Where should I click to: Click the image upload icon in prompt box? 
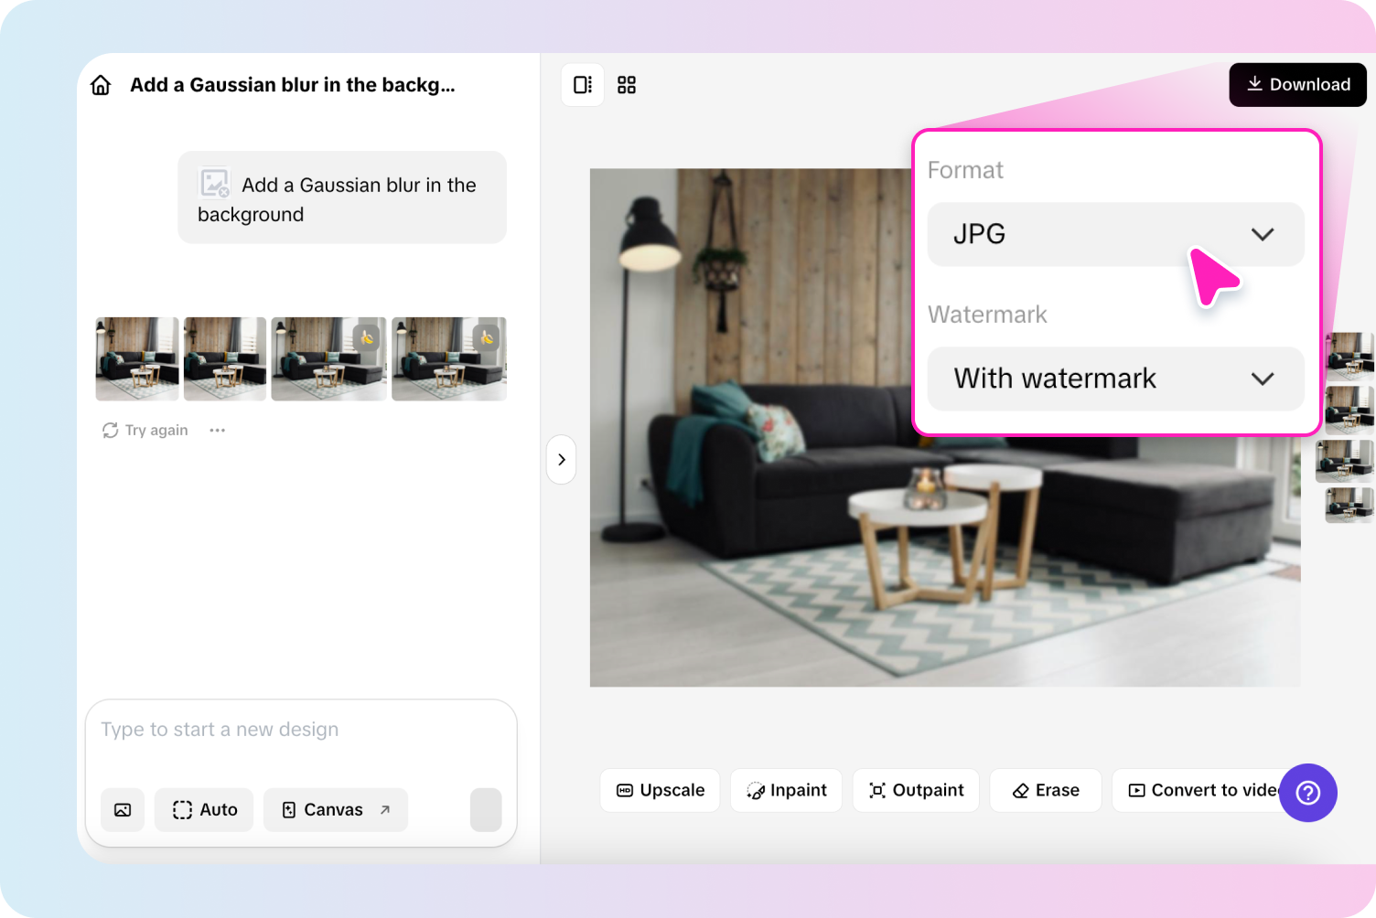(x=123, y=809)
